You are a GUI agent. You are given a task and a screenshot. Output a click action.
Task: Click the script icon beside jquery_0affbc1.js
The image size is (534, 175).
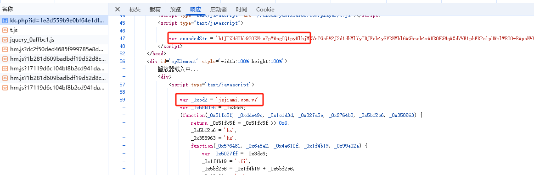(5, 40)
